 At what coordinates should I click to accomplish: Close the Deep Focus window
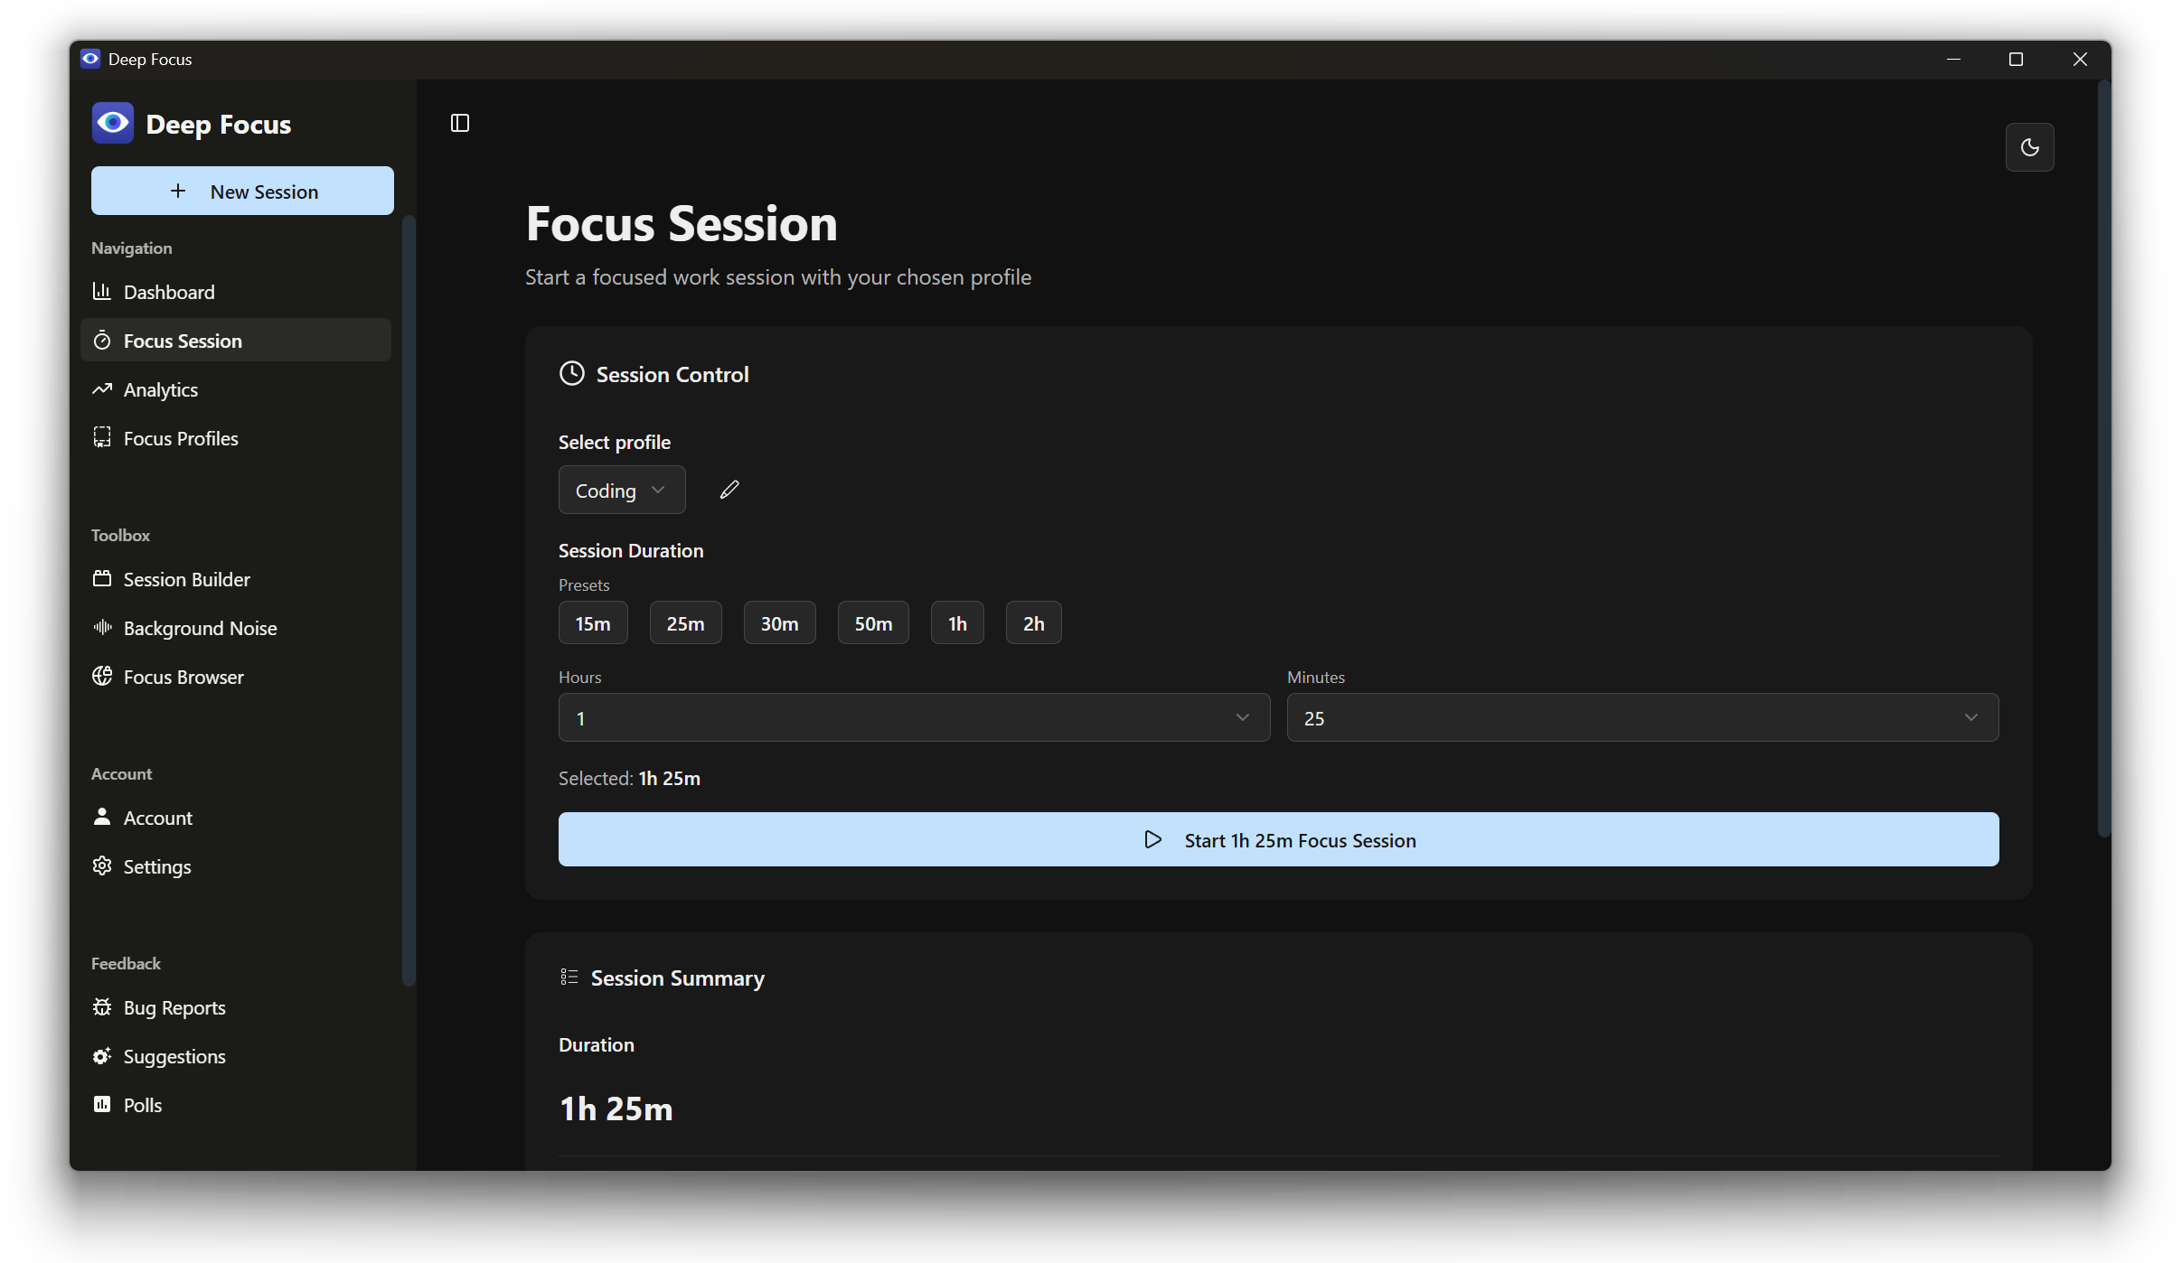coord(2080,59)
